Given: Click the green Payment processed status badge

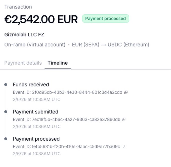Looking at the screenshot, I should click(105, 19).
